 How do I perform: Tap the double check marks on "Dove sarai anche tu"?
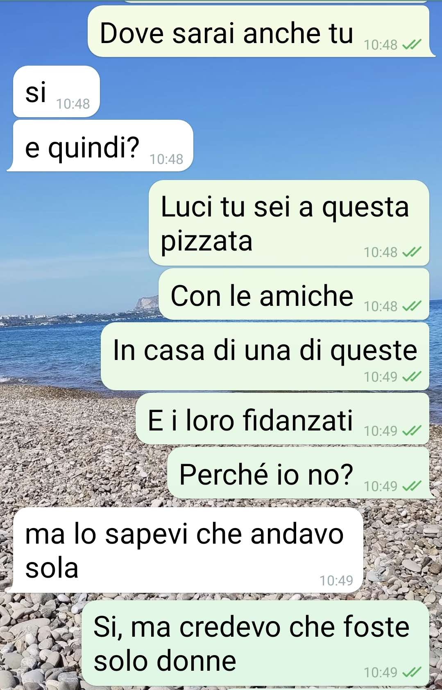pyautogui.click(x=411, y=45)
